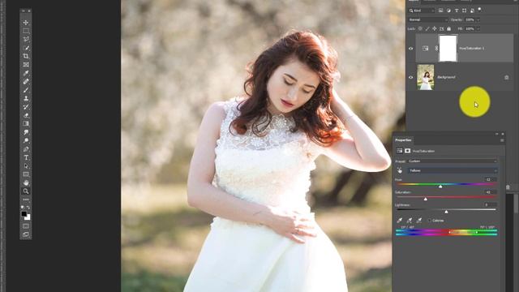Toggle type layer filter
Viewport: 519px width, 292px height.
point(457,11)
